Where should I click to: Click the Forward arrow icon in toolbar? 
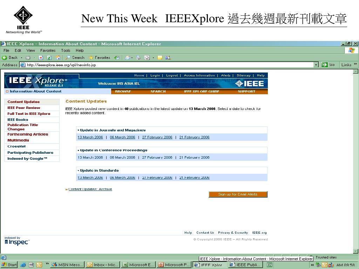point(28,58)
